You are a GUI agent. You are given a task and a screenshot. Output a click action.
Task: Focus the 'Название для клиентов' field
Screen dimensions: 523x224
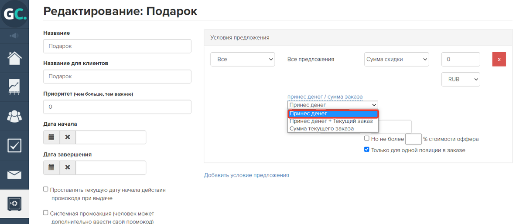pos(117,76)
